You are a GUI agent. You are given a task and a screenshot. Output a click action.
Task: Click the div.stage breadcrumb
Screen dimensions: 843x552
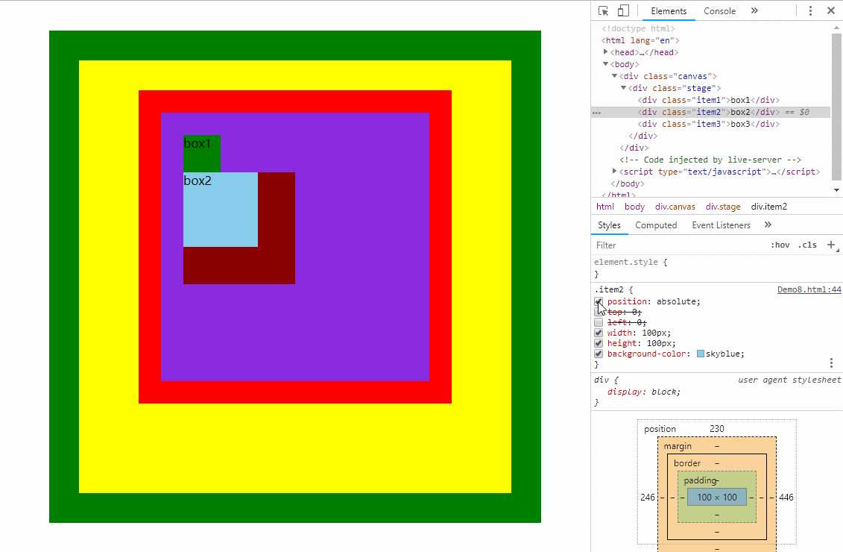pyautogui.click(x=723, y=207)
